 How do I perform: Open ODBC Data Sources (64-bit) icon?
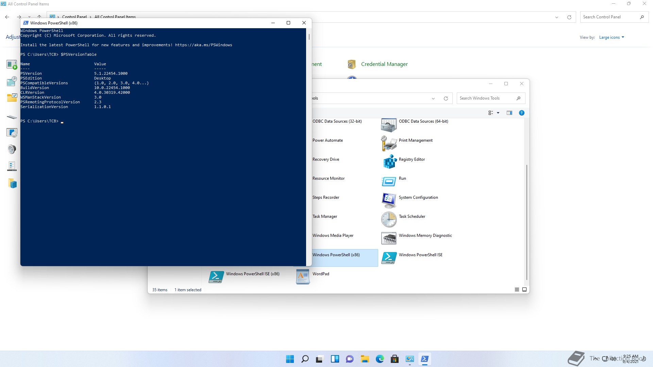pyautogui.click(x=389, y=125)
